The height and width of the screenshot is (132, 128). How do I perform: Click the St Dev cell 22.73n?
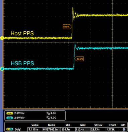point(98,129)
